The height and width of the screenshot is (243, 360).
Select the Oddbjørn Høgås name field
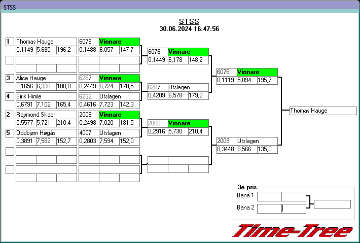(46, 133)
